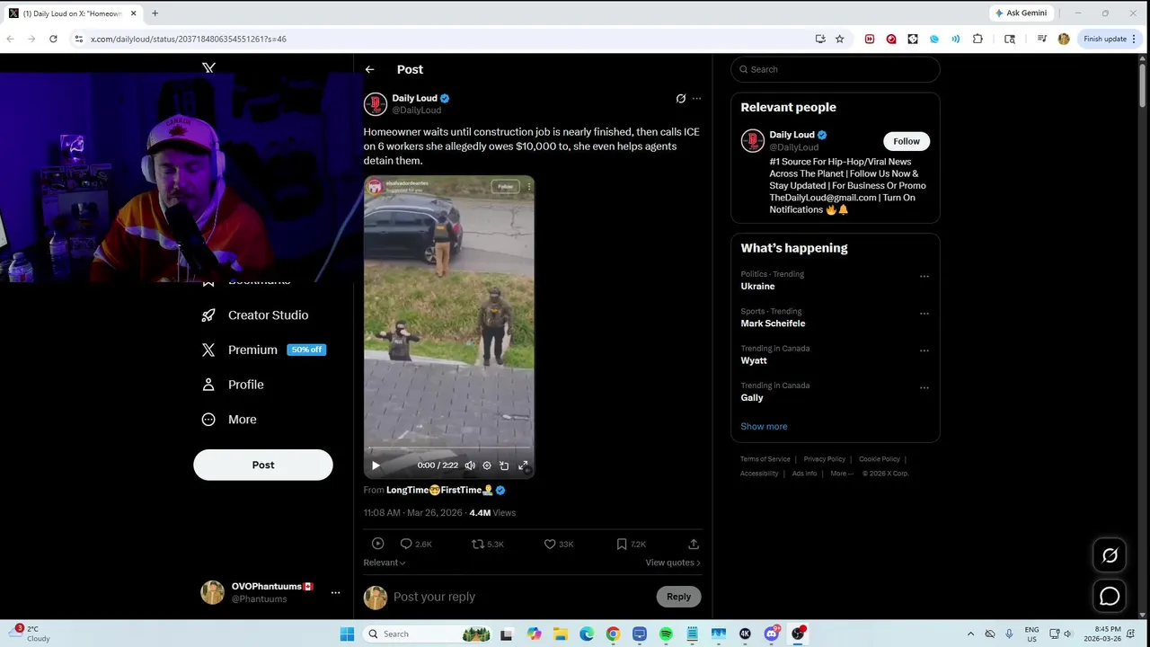Open Windows Start menu

click(x=347, y=634)
